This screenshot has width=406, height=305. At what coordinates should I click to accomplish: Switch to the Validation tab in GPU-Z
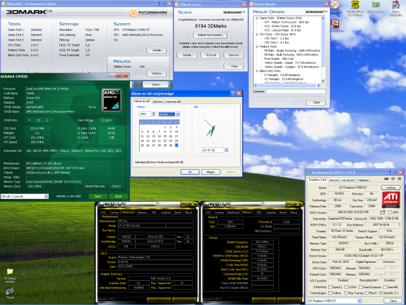(x=363, y=180)
